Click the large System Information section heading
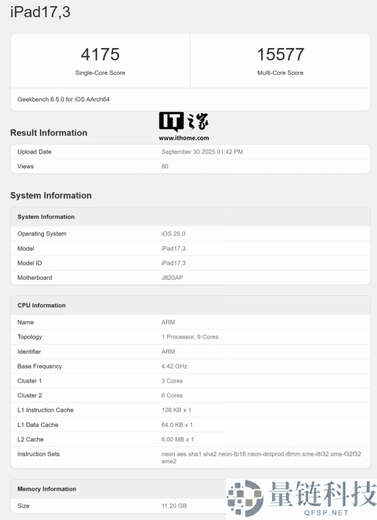Image resolution: width=377 pixels, height=520 pixels. [51, 195]
